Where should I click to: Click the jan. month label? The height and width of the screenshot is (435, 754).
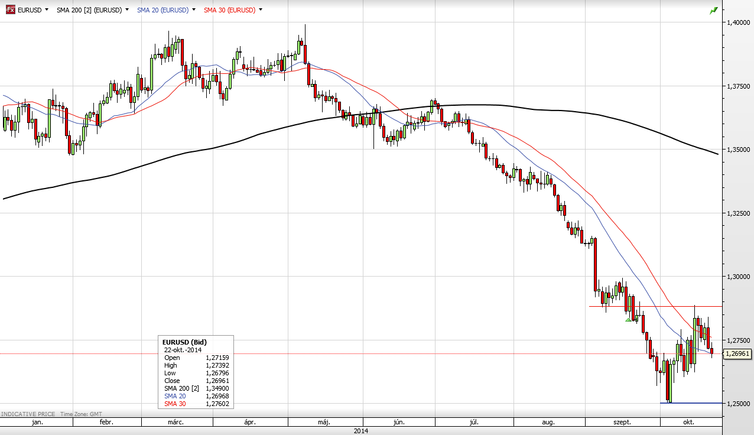[36, 422]
